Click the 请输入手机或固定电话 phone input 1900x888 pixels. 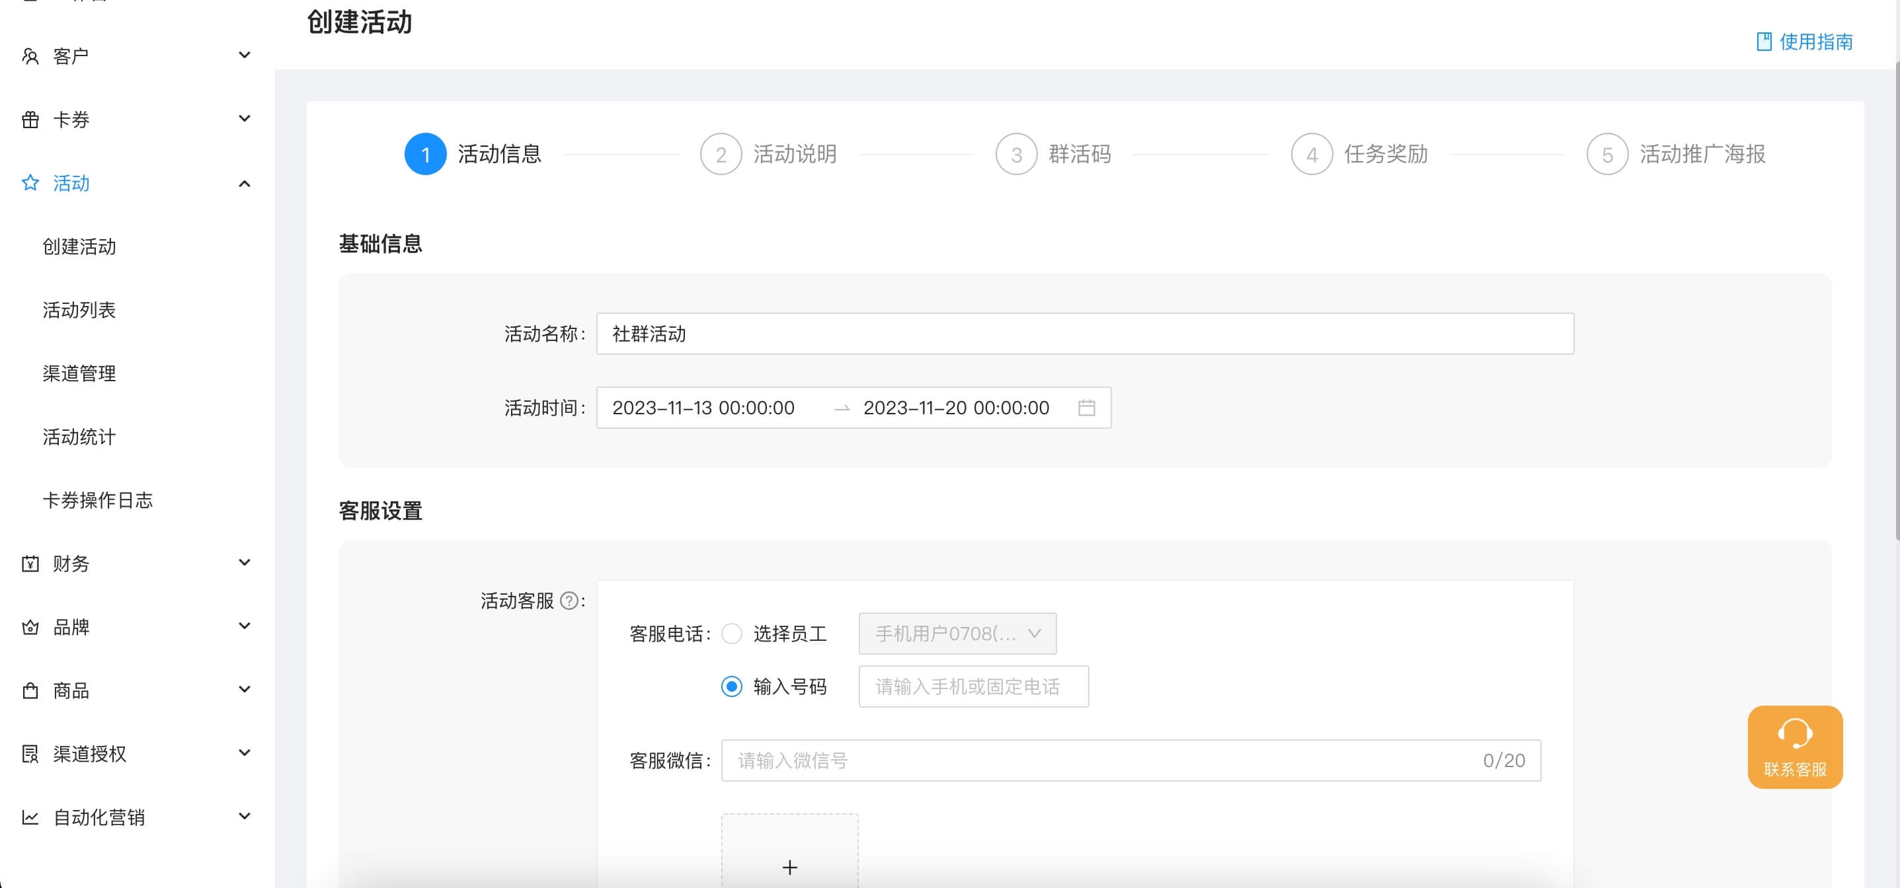(x=974, y=687)
